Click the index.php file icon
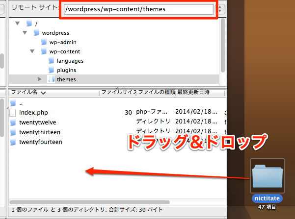Screen dimensions: 295x219 point(13,113)
